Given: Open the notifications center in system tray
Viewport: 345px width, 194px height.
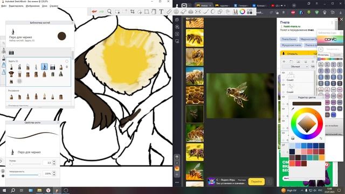Looking at the screenshot, I should tap(339, 190).
